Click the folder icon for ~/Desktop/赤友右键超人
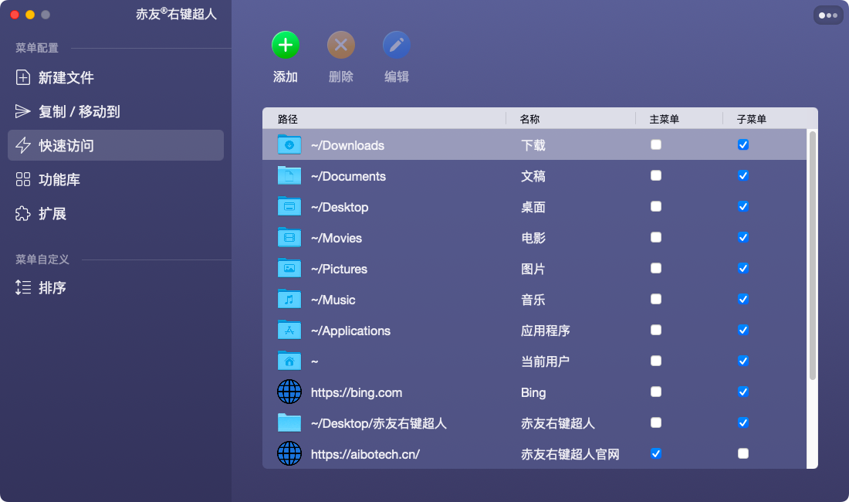Viewport: 849px width, 502px height. pos(289,422)
